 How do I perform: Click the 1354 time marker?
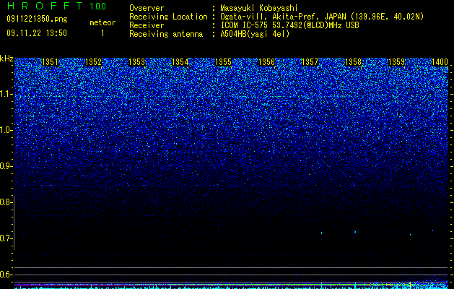(x=180, y=62)
